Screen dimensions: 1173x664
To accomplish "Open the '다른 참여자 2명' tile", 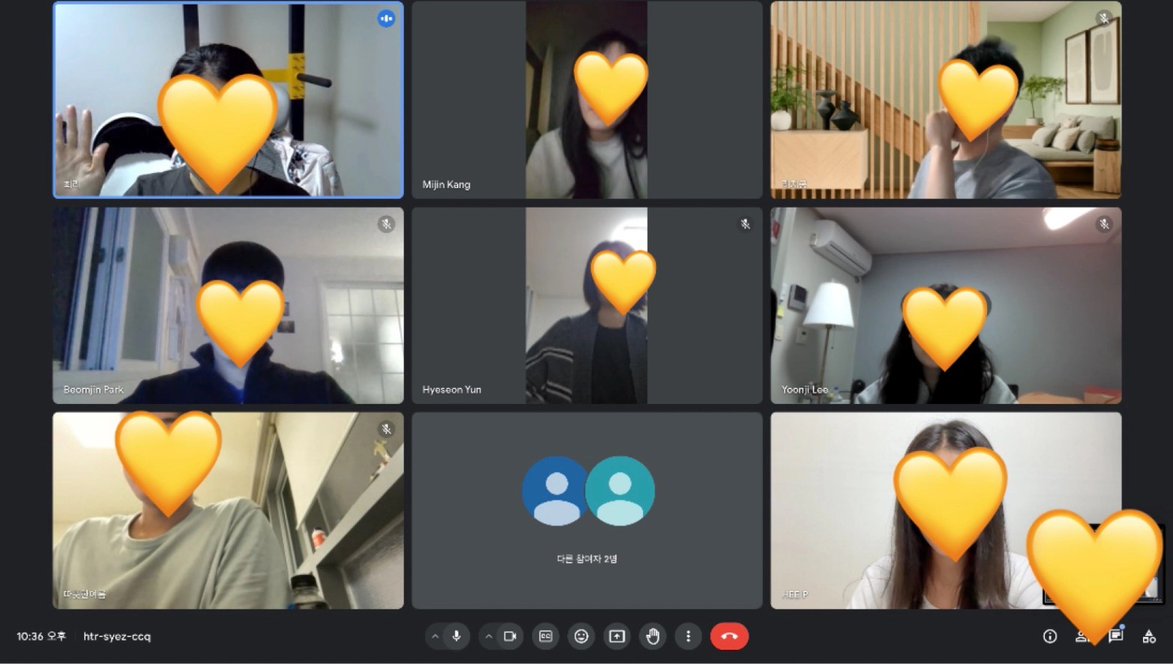I will tap(587, 510).
